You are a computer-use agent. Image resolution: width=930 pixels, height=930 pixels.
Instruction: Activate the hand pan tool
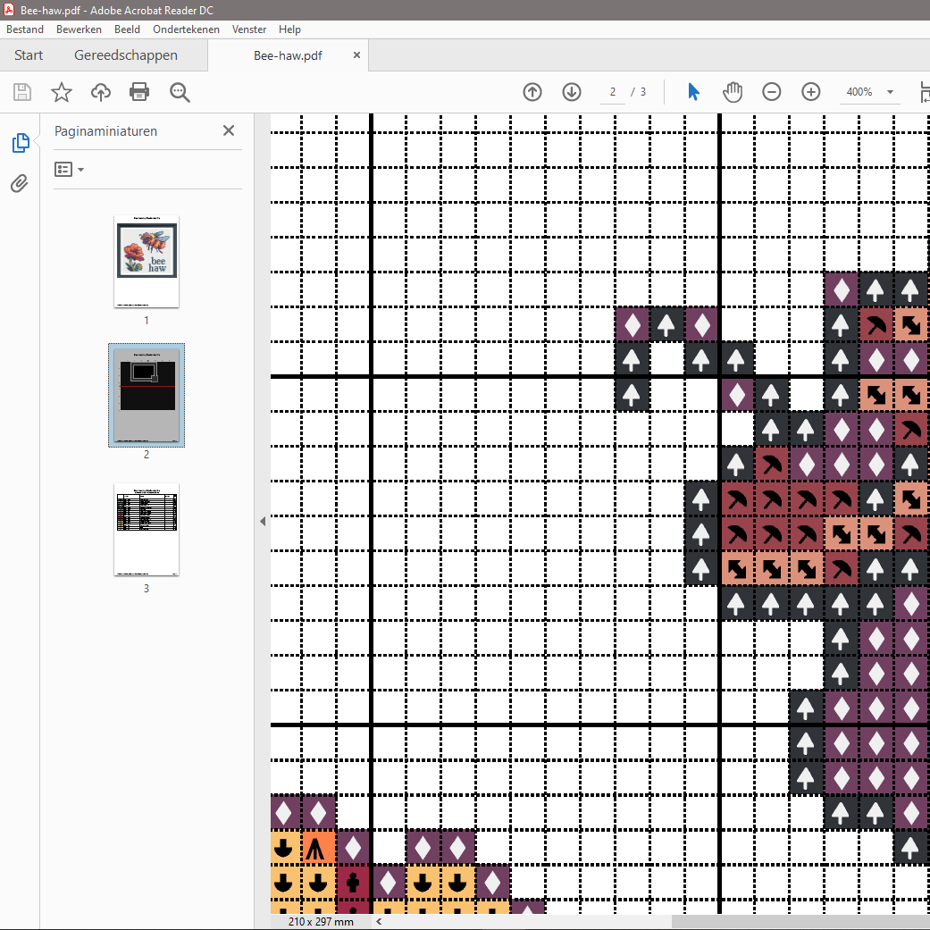click(x=733, y=92)
